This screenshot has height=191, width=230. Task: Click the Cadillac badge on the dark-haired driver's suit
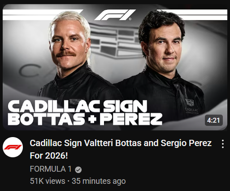[190, 102]
